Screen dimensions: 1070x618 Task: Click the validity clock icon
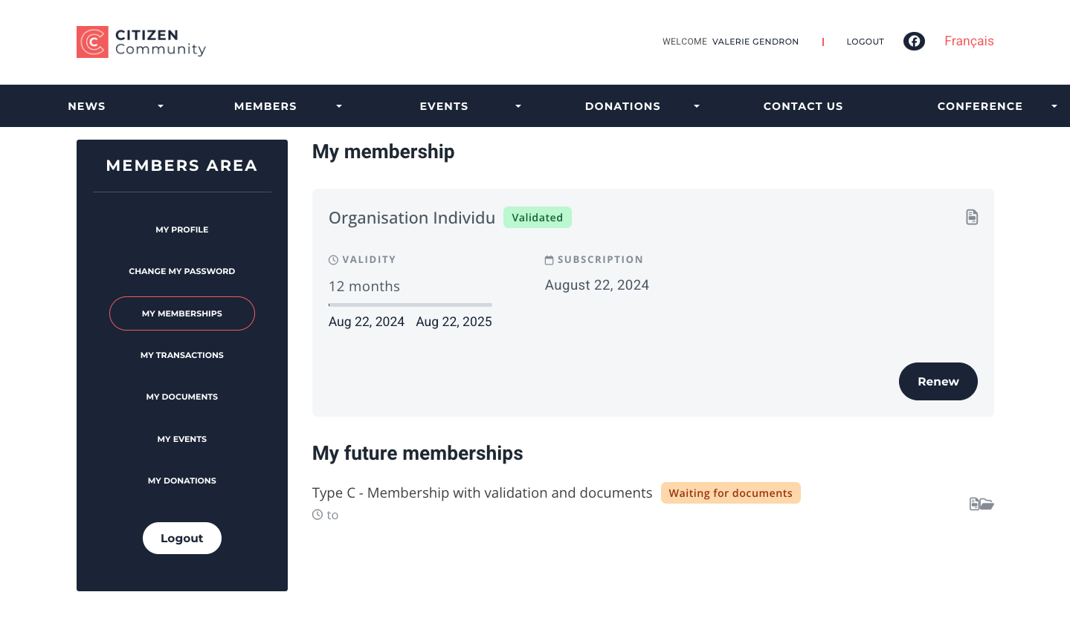[333, 260]
